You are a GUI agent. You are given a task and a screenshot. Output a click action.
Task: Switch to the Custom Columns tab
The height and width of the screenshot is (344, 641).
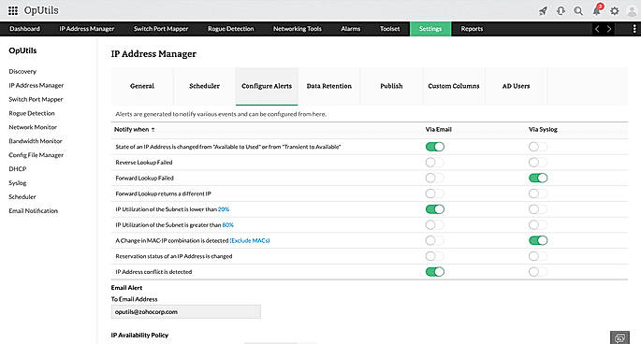coord(453,86)
